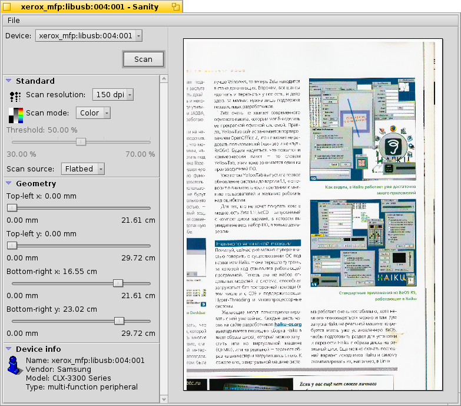Click the Threshold slider knob
The width and height of the screenshot is (461, 406).
pyautogui.click(x=81, y=142)
